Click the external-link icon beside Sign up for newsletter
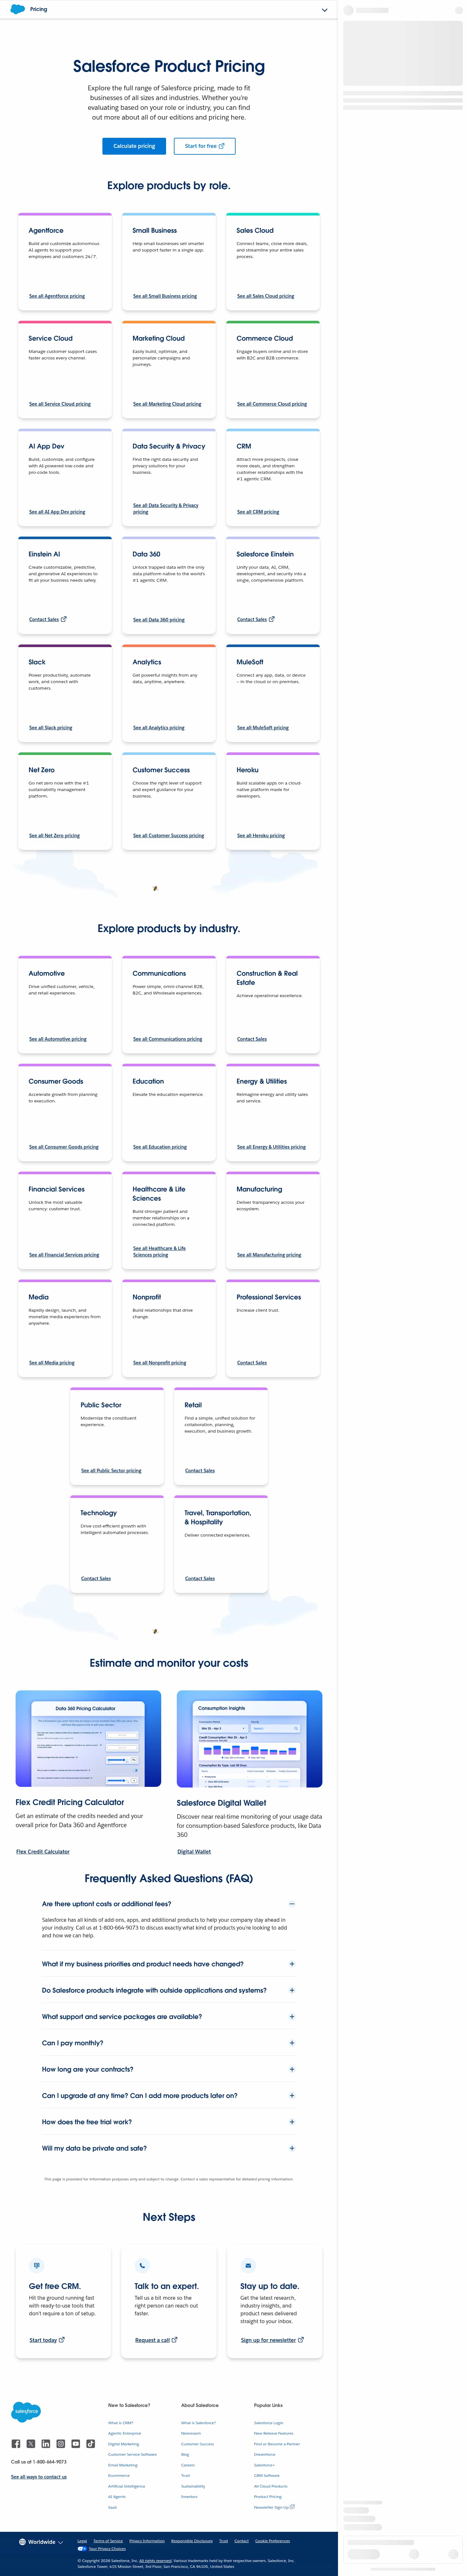 pyautogui.click(x=301, y=2340)
